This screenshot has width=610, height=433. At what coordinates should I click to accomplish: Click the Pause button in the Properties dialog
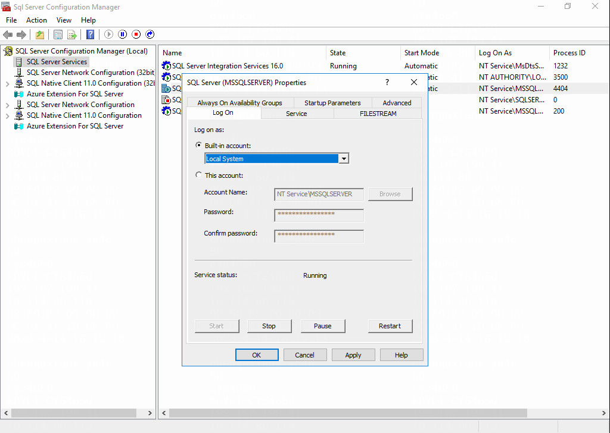(x=323, y=326)
